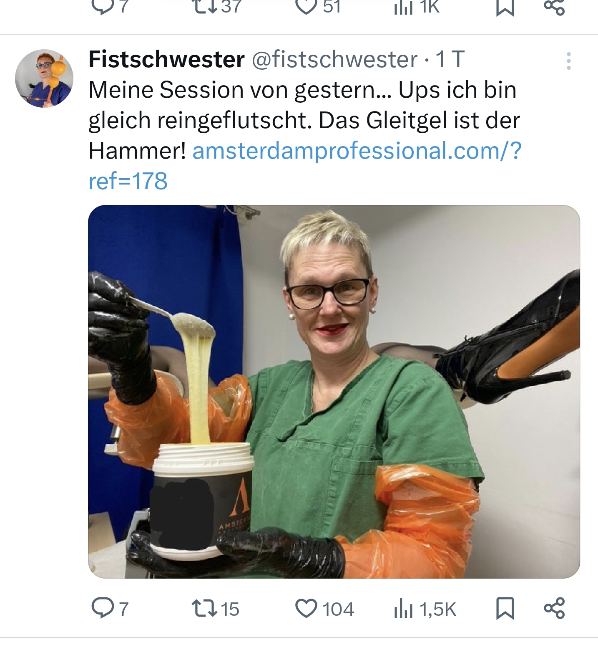The image size is (598, 650).
Task: Bookmark the upper tweet
Action: pos(505,7)
